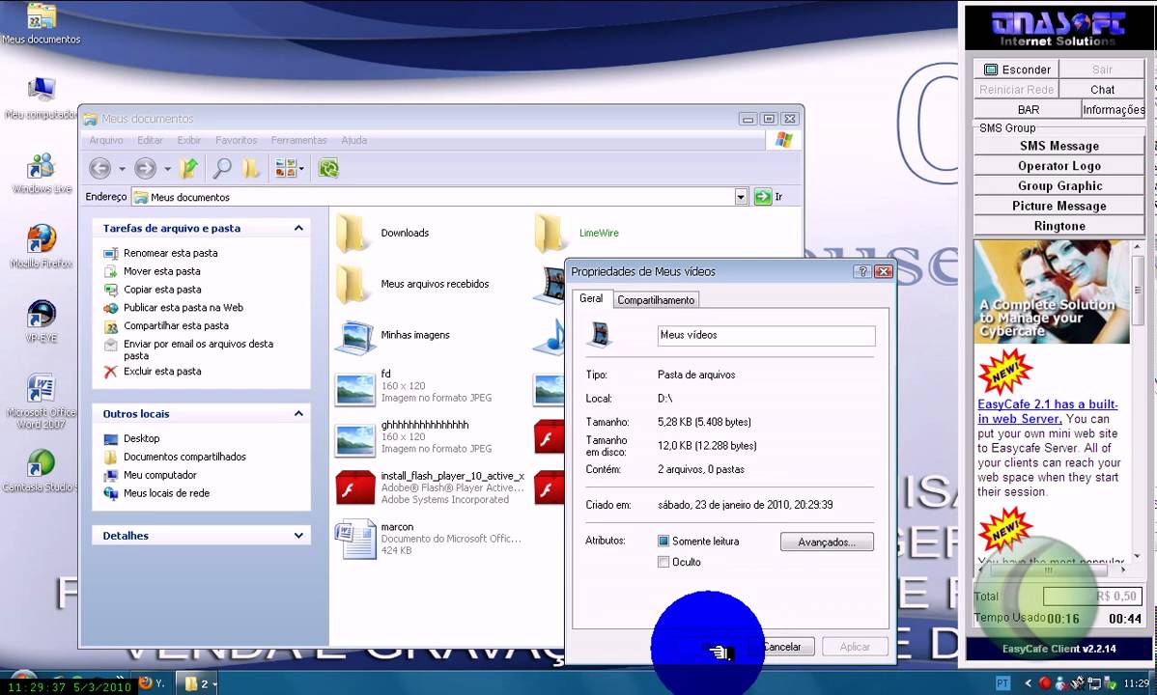Select the Geral tab
The width and height of the screenshot is (1157, 695).
point(591,299)
